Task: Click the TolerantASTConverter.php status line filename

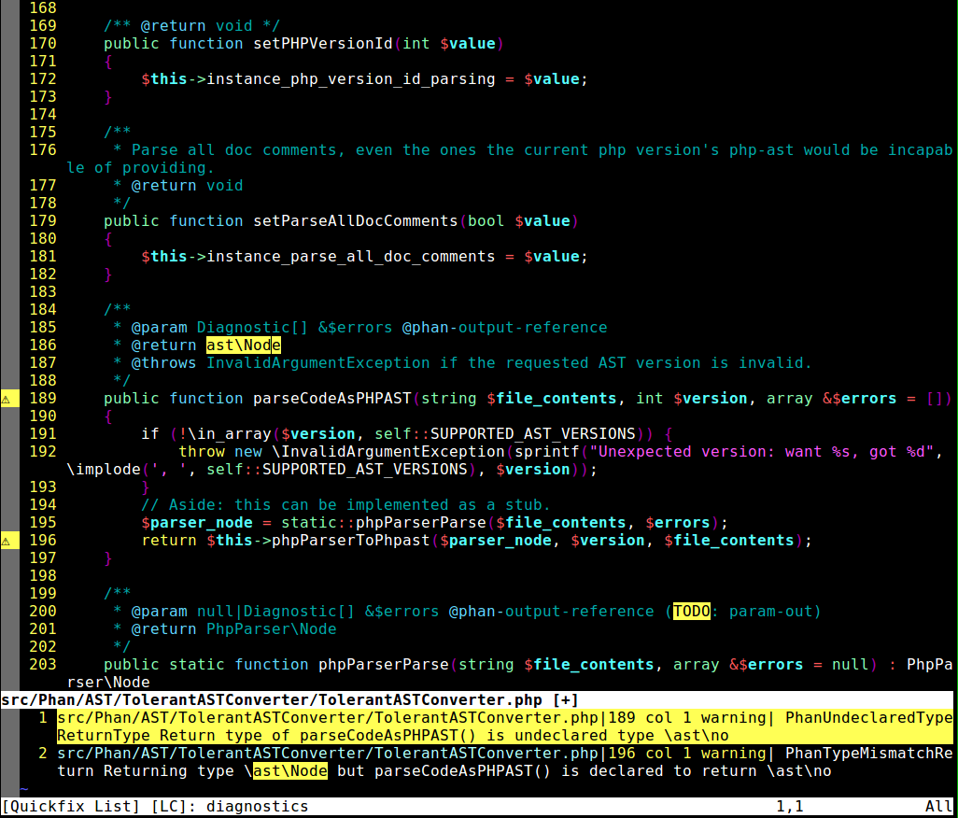Action: pos(272,700)
